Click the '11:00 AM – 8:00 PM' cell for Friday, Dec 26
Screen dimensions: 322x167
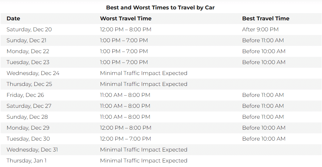pos(125,95)
